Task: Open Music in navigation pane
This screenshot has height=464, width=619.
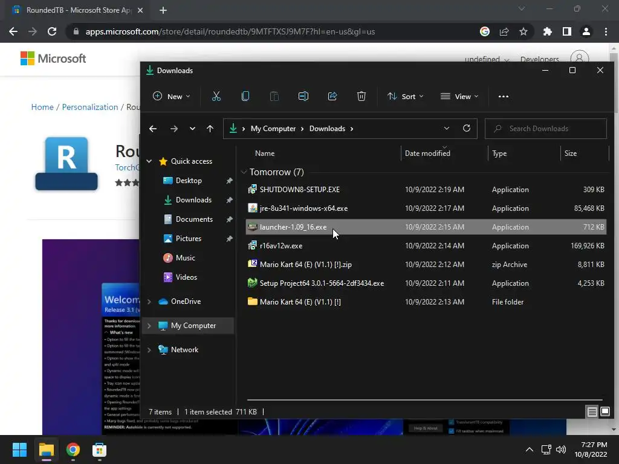Action: 185,257
